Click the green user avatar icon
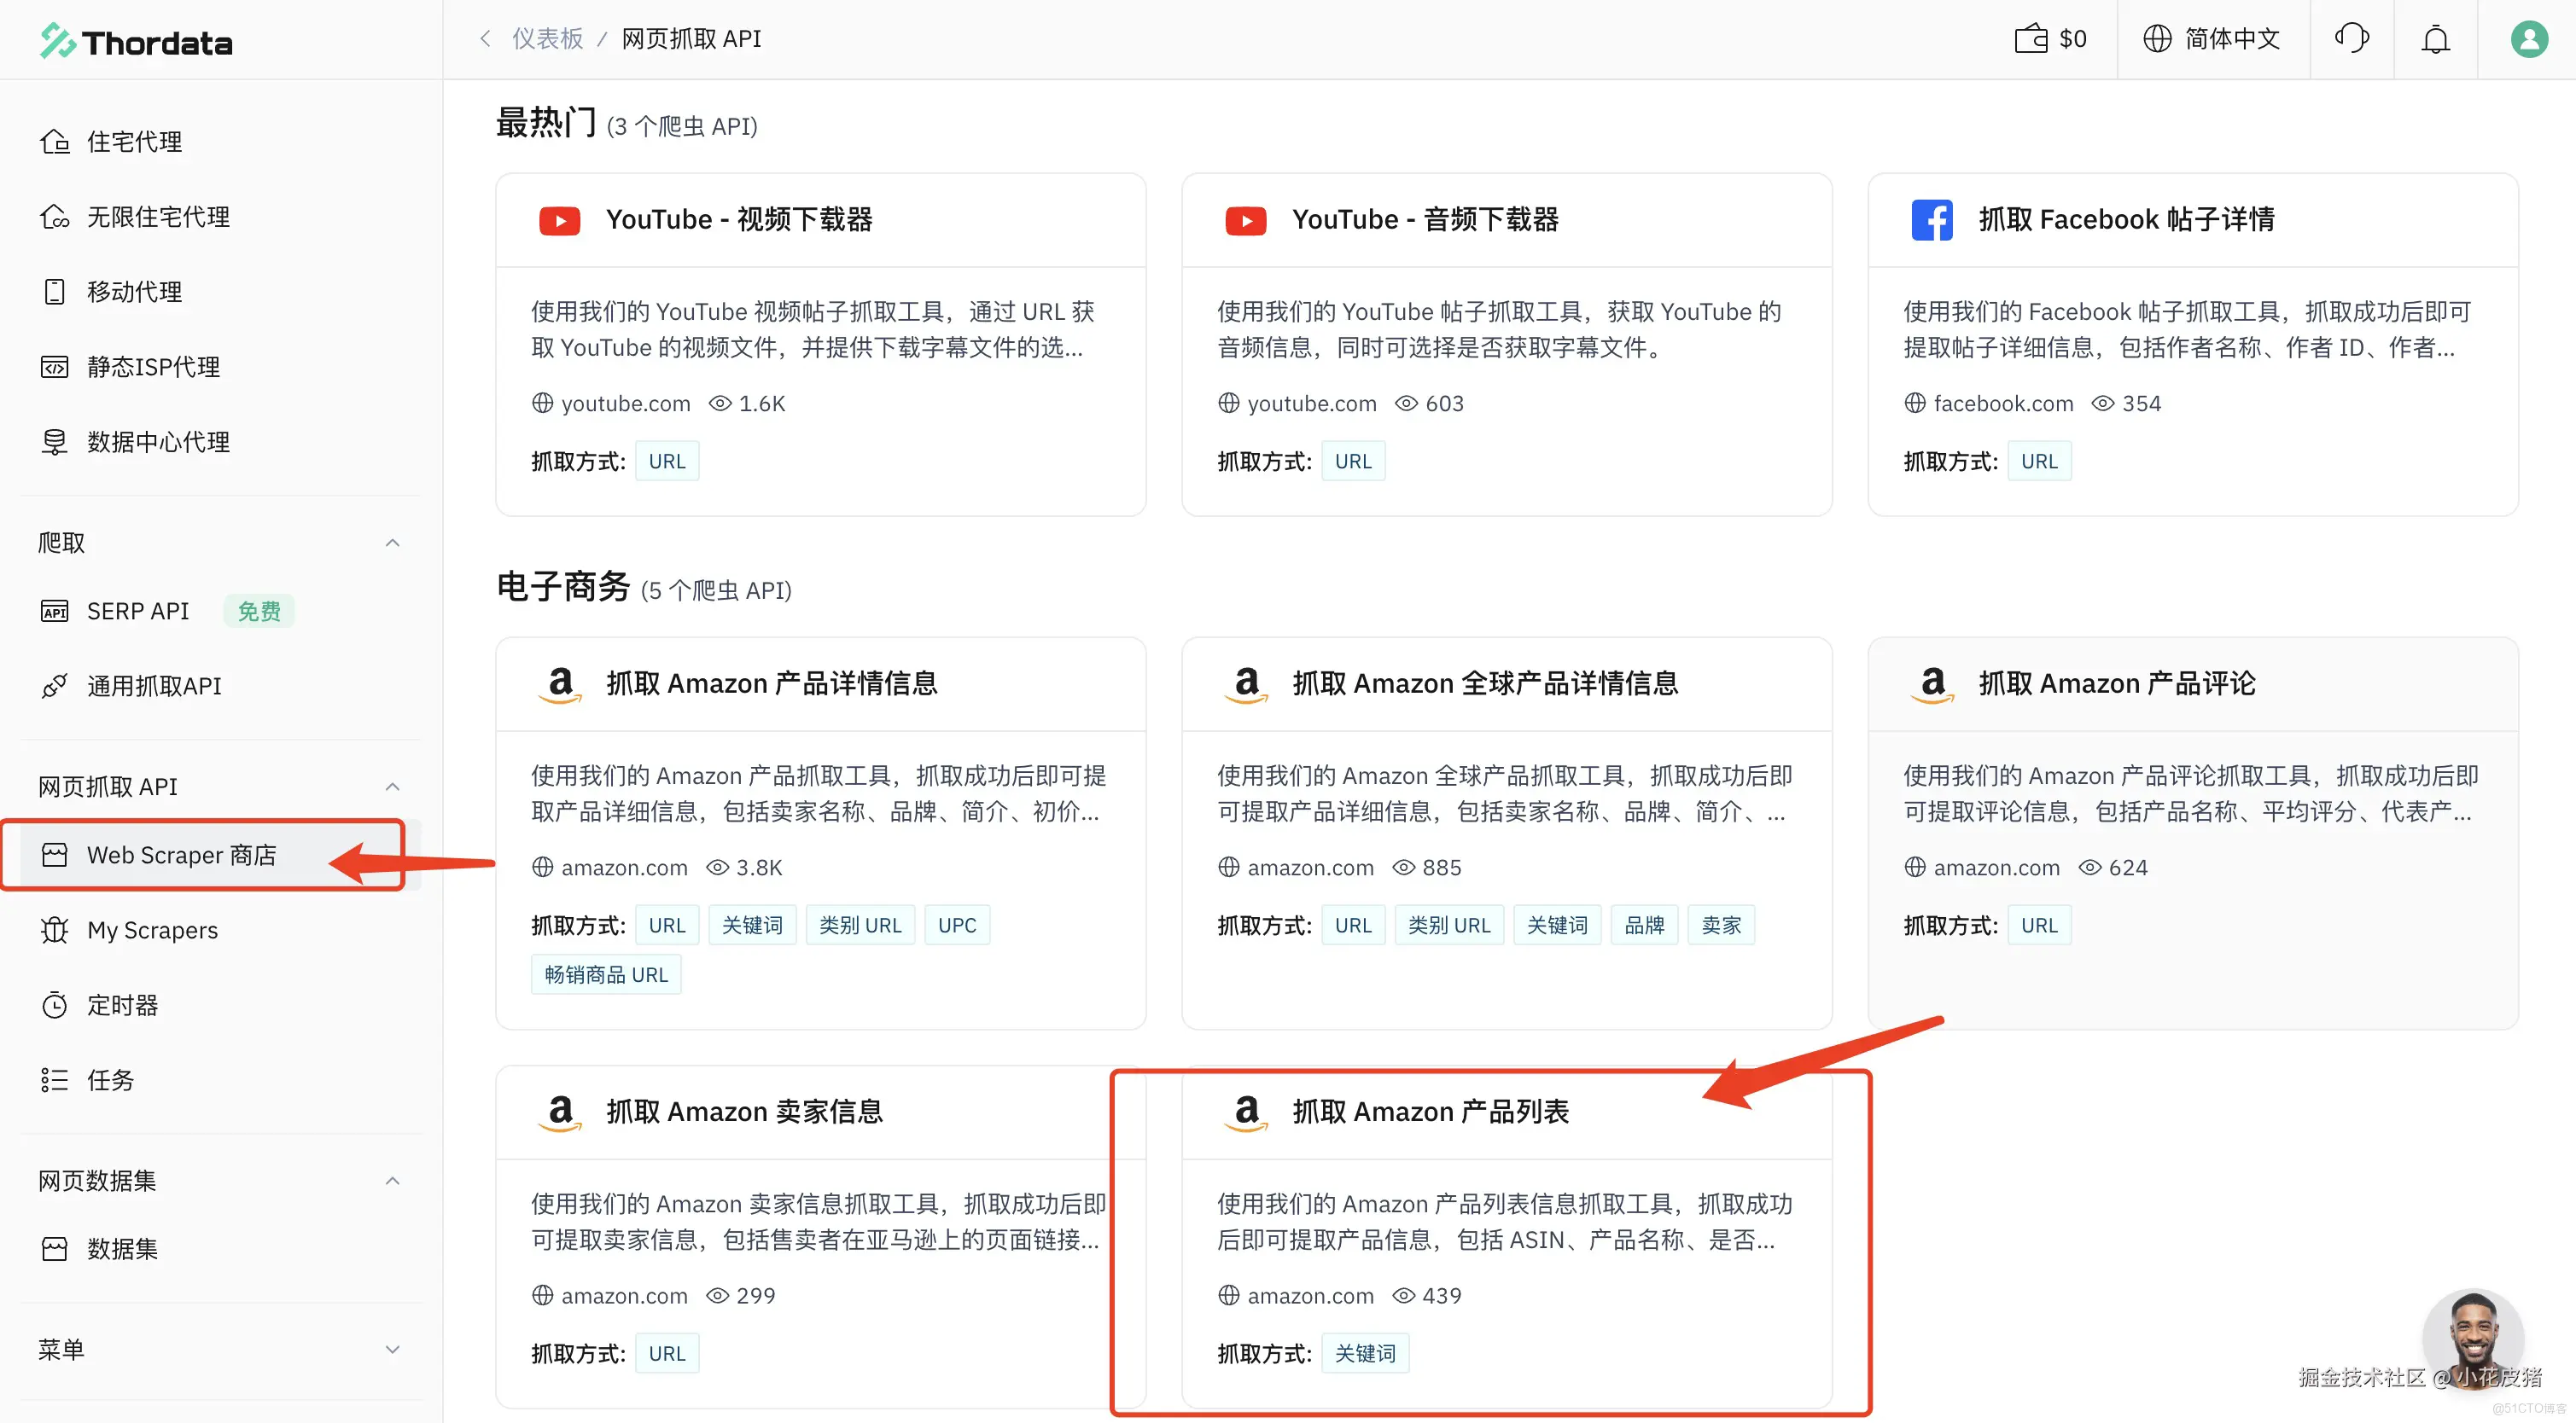 coord(2529,39)
